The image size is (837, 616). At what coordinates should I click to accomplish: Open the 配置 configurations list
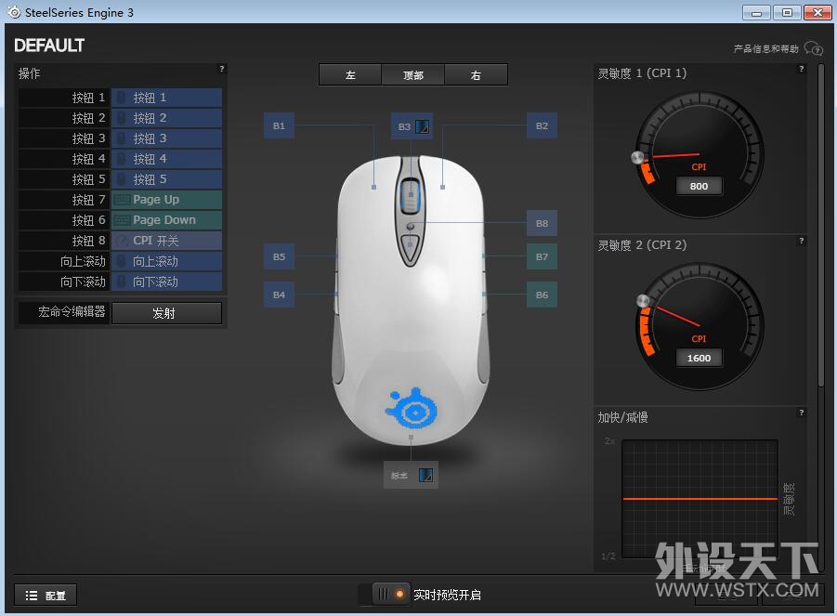(46, 596)
